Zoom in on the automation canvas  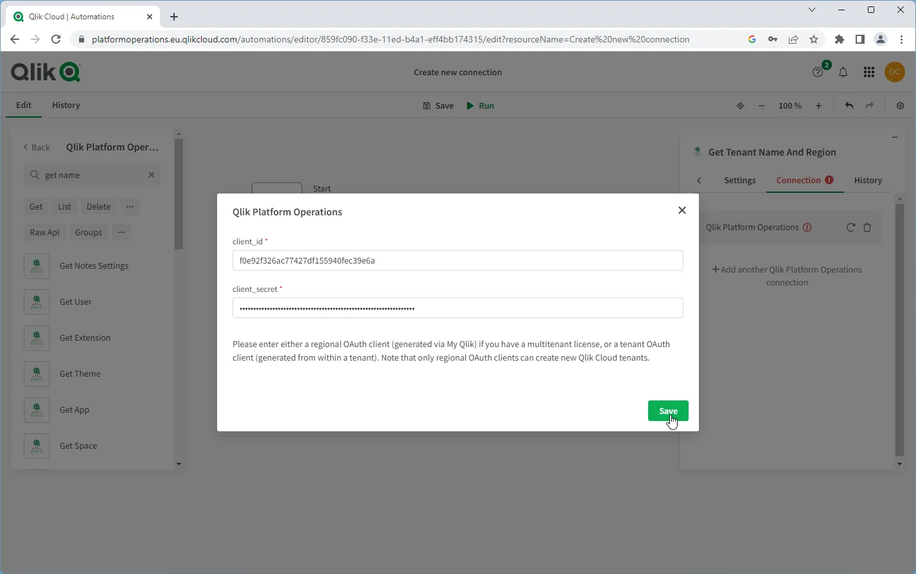tap(818, 105)
